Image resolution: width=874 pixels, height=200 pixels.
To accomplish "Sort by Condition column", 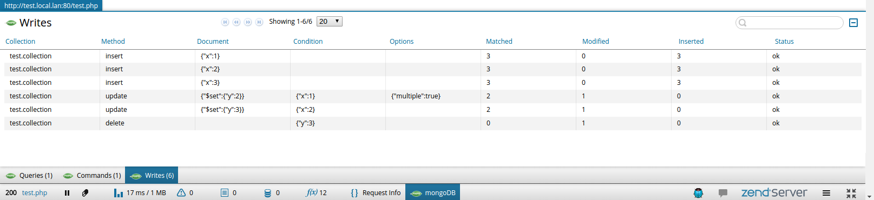I will click(308, 42).
